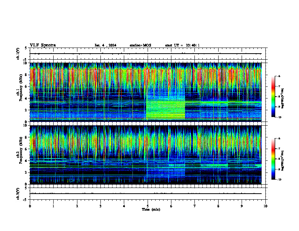
Task: Click the "8" kHz tick on ch.1 frequency axis
Action: pos(27,75)
